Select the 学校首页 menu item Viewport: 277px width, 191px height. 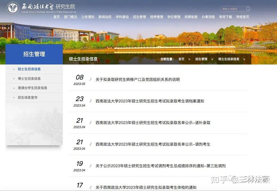pos(242,17)
